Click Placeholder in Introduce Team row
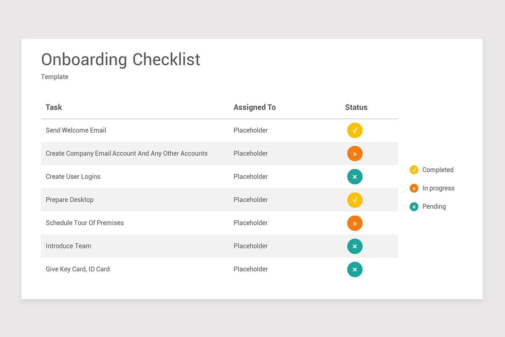This screenshot has height=337, width=505. (251, 246)
